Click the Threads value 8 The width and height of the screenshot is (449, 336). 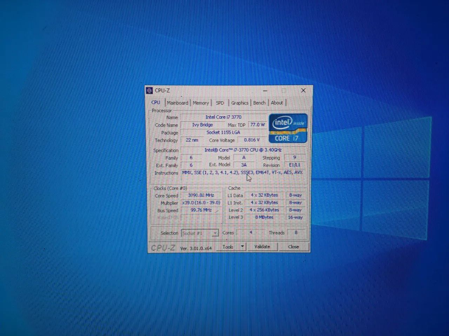296,232
